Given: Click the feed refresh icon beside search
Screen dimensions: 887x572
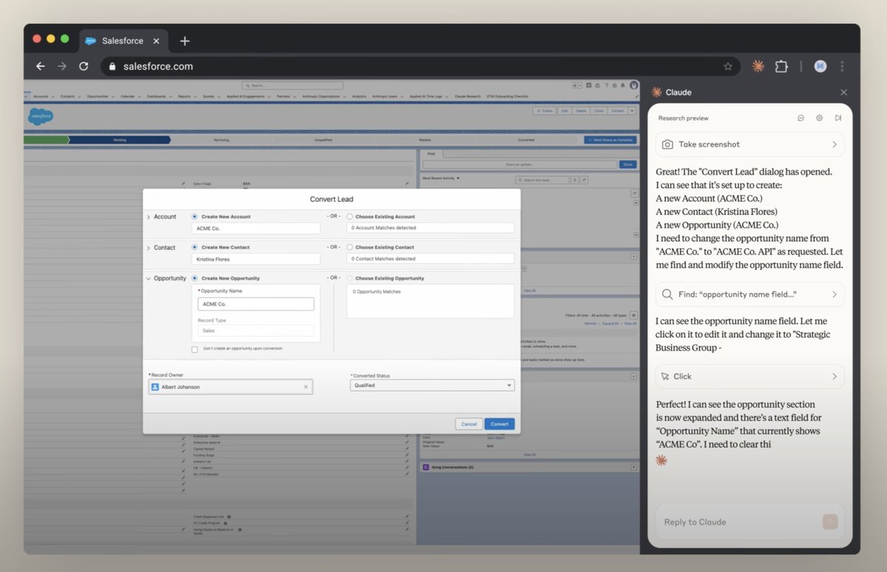Looking at the screenshot, I should click(584, 180).
